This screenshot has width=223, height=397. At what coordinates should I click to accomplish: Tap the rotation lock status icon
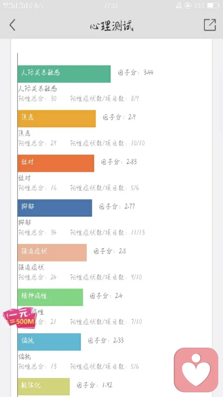(188, 6)
